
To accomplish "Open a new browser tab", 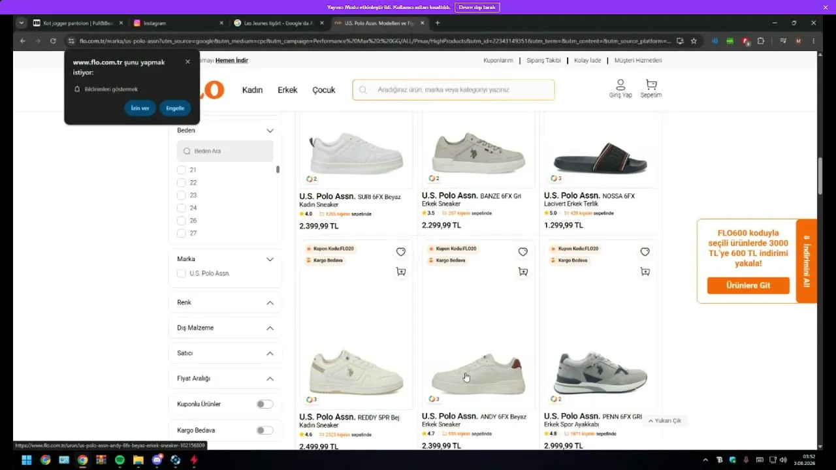I will pyautogui.click(x=438, y=23).
